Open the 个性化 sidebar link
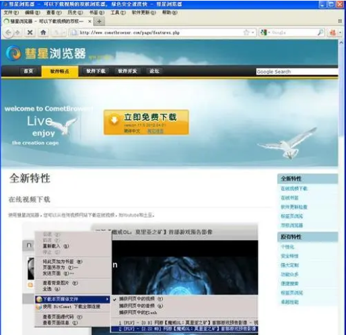Viewport: 346px width, 335px height. (x=287, y=247)
